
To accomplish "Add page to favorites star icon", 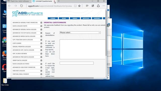I will [x=79, y=6].
